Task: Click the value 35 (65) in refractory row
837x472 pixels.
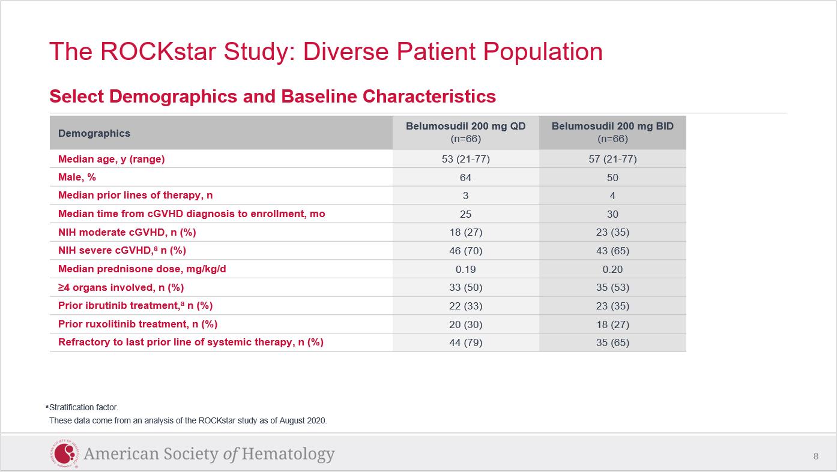Action: [x=612, y=342]
